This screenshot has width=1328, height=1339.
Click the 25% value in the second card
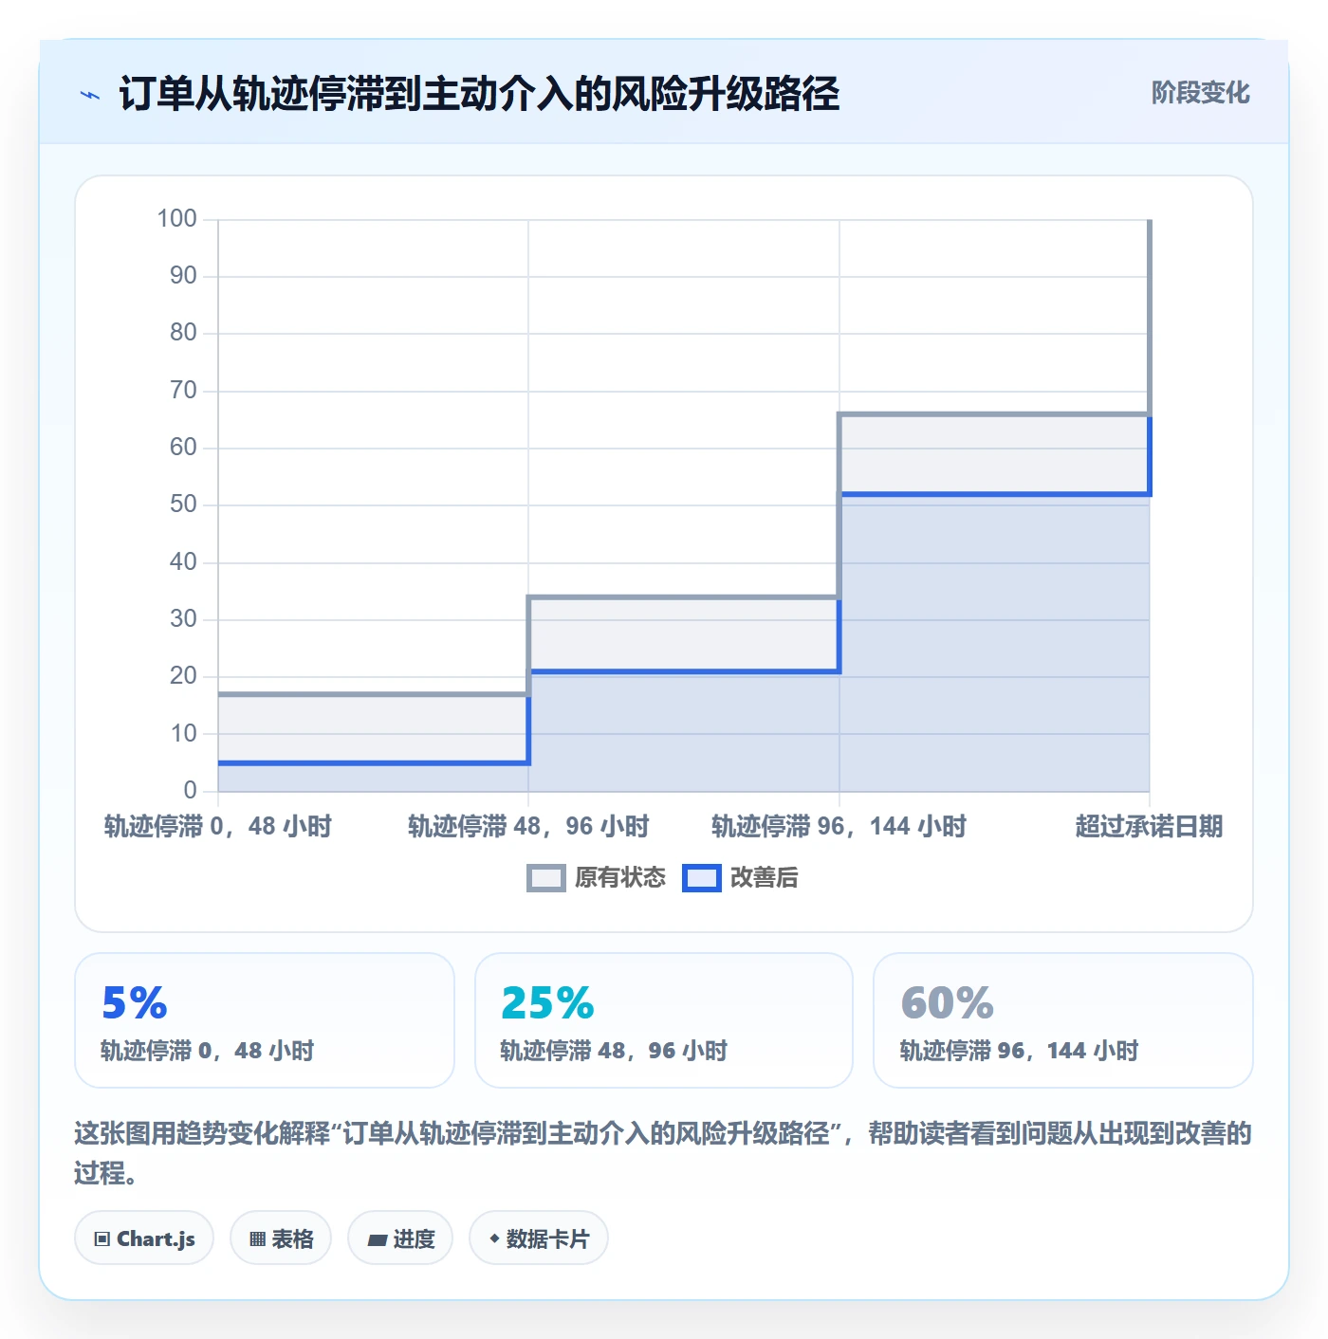pyautogui.click(x=547, y=1003)
